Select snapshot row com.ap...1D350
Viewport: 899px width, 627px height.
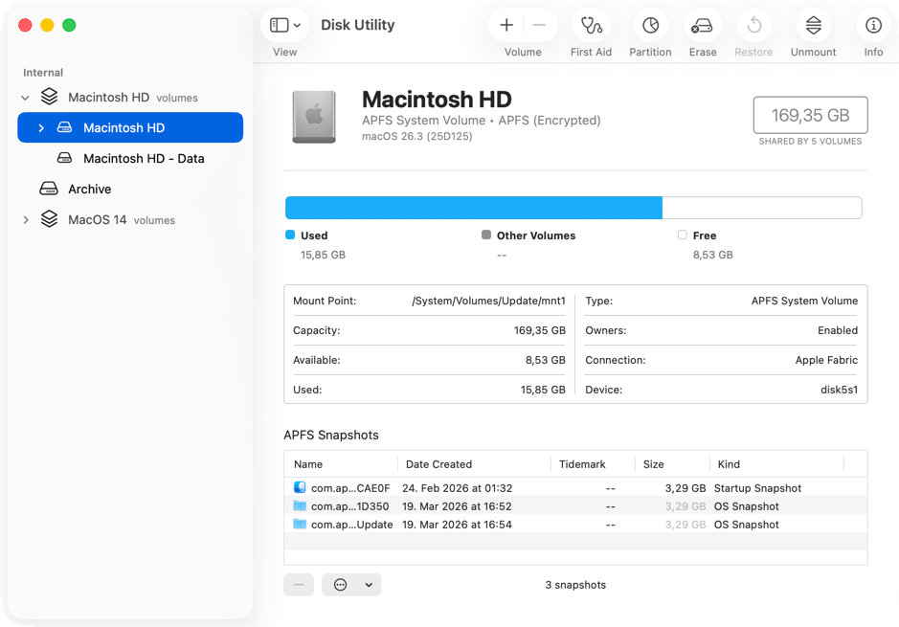point(575,506)
